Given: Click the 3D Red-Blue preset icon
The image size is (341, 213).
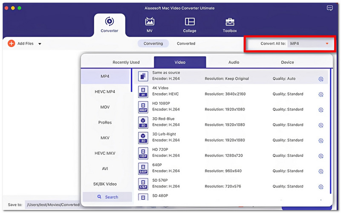Looking at the screenshot, I should point(143,122).
